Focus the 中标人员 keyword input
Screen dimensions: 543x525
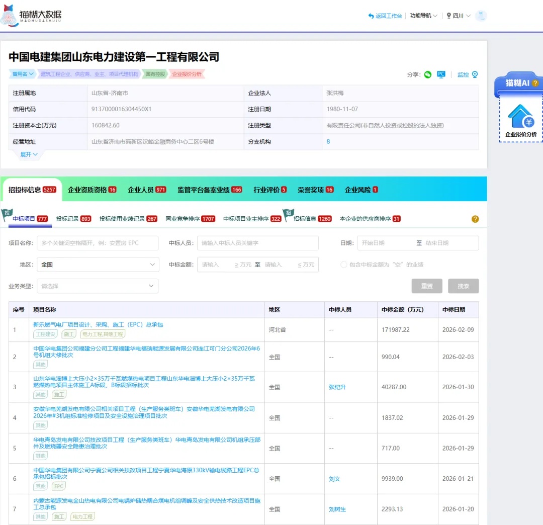click(257, 243)
